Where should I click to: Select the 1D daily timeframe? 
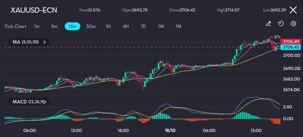coord(143,26)
